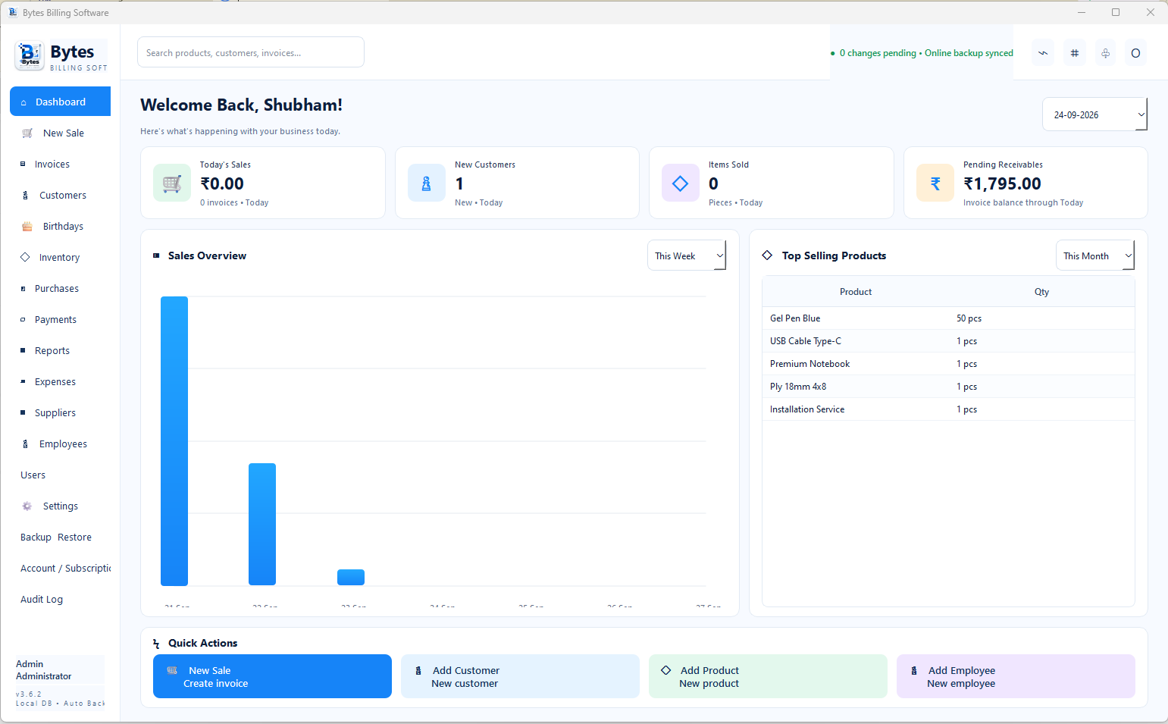The image size is (1168, 724).
Task: Click the Add Customer quick action
Action: coord(520,676)
